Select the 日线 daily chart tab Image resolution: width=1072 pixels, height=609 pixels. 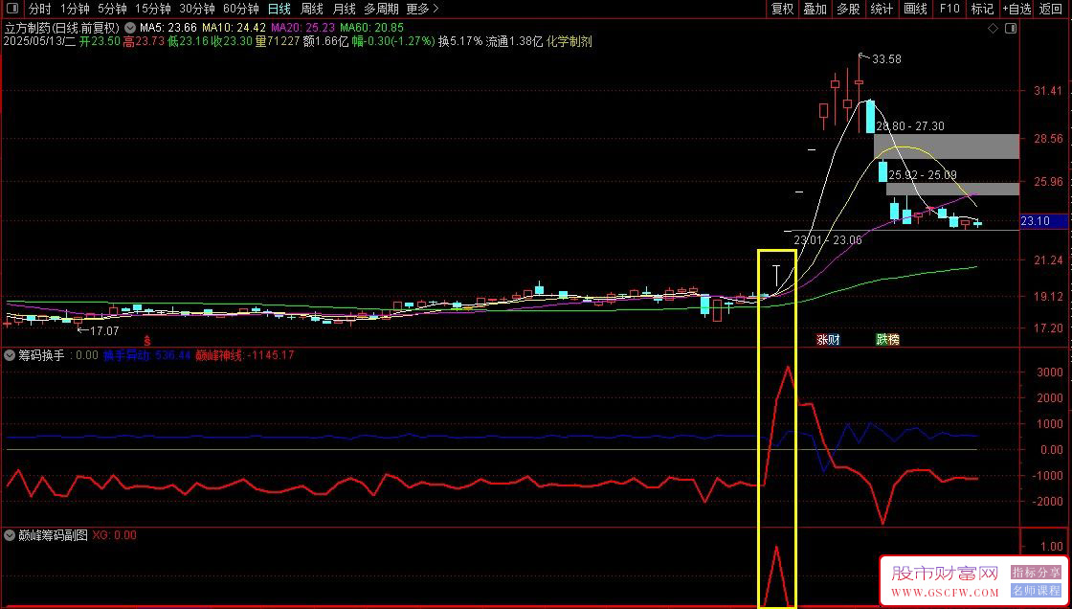click(x=279, y=9)
